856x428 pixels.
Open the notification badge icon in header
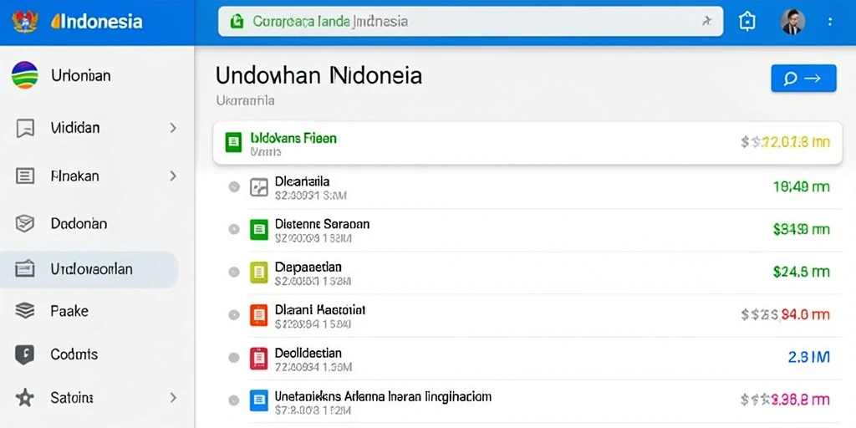[x=746, y=21]
